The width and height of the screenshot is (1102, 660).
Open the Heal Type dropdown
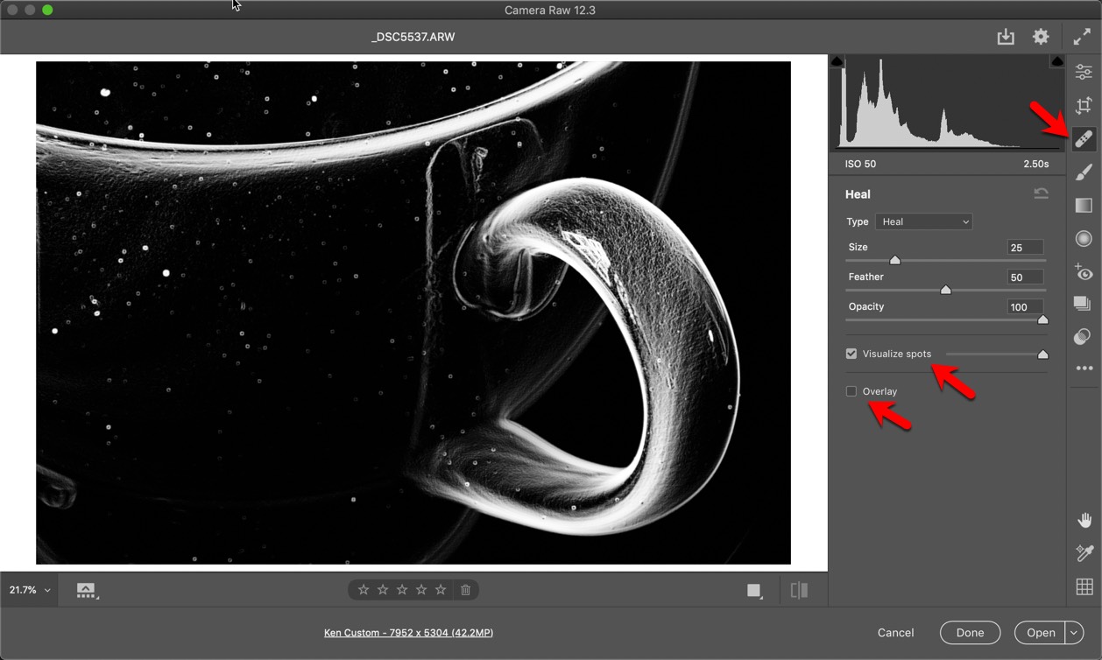[x=923, y=221]
